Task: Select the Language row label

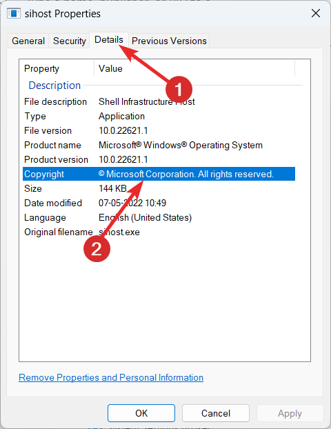Action: coord(45,218)
